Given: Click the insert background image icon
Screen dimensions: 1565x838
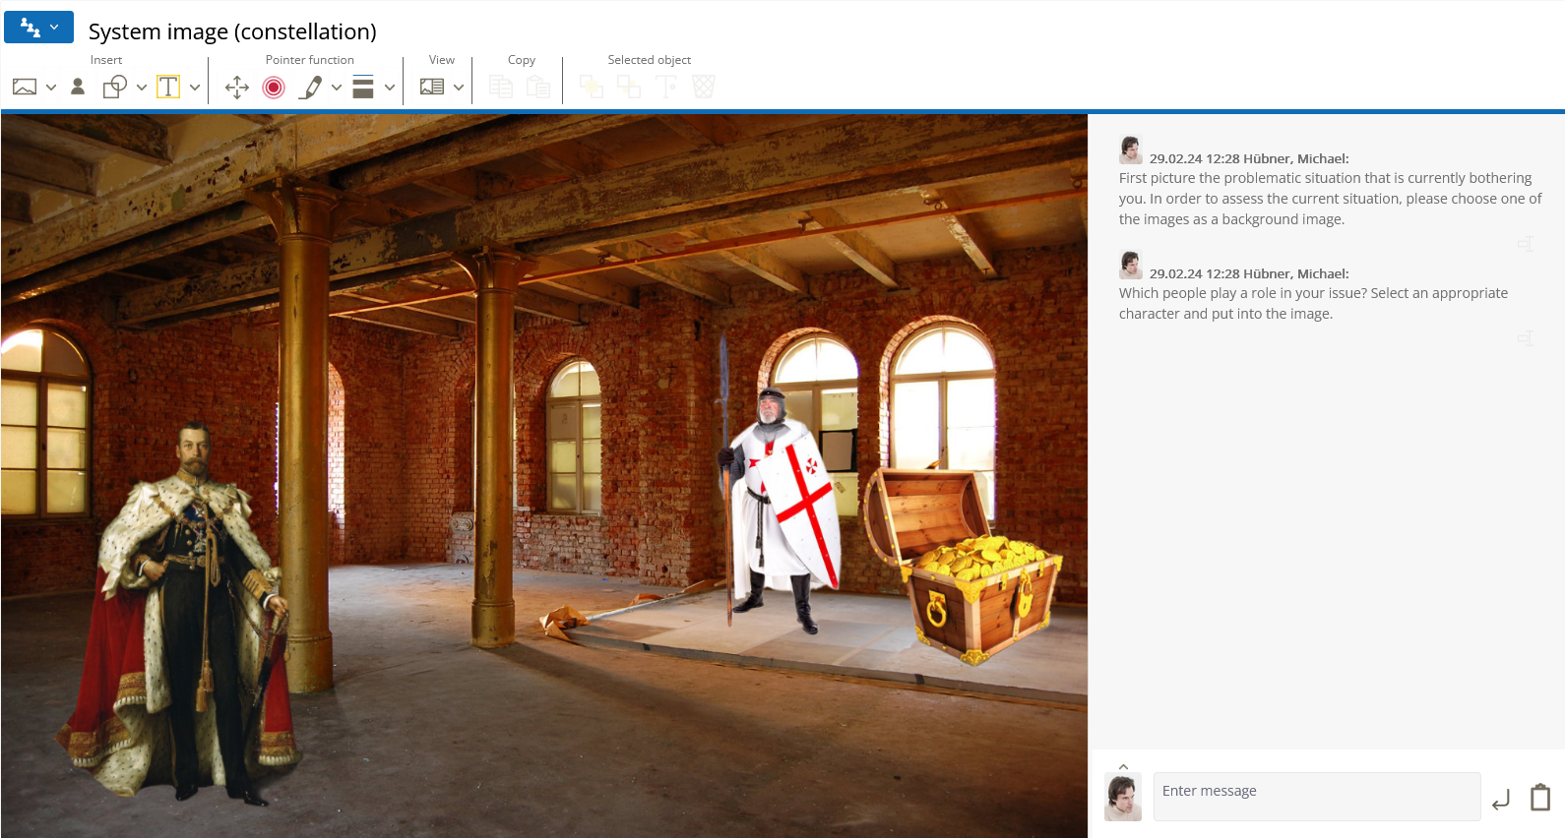Looking at the screenshot, I should click(x=25, y=88).
